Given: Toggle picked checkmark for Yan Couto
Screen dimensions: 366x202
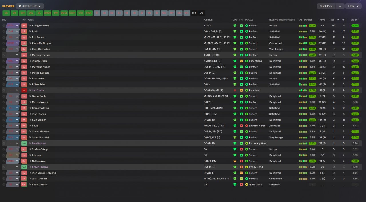Looking at the screenshot, I should pos(4,90).
